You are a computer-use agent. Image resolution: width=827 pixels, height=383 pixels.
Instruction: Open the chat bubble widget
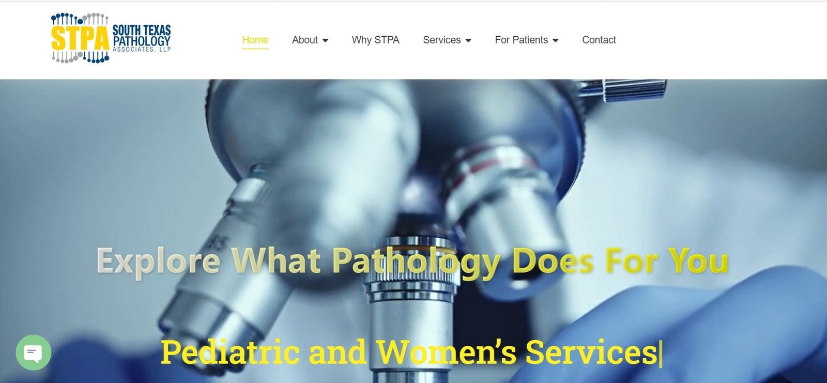tap(34, 353)
